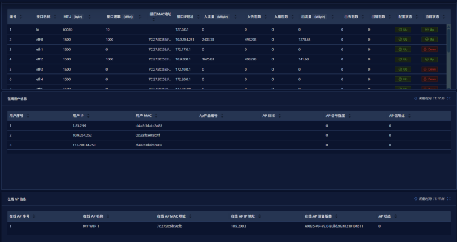Viewport: 458px width, 243px height.
Task: Sort online users by 用户 IP
Action: pyautogui.click(x=89, y=115)
